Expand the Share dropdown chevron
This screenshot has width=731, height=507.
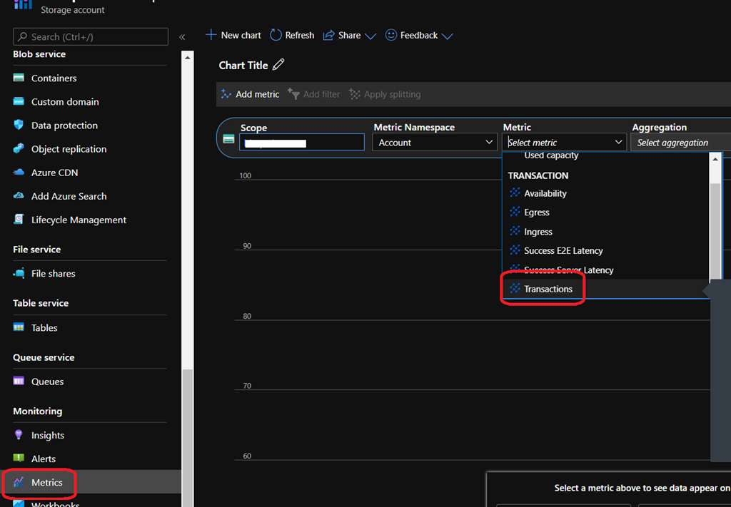(370, 36)
